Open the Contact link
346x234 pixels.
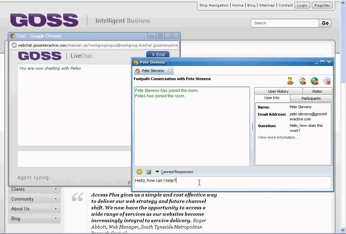[x=286, y=5]
